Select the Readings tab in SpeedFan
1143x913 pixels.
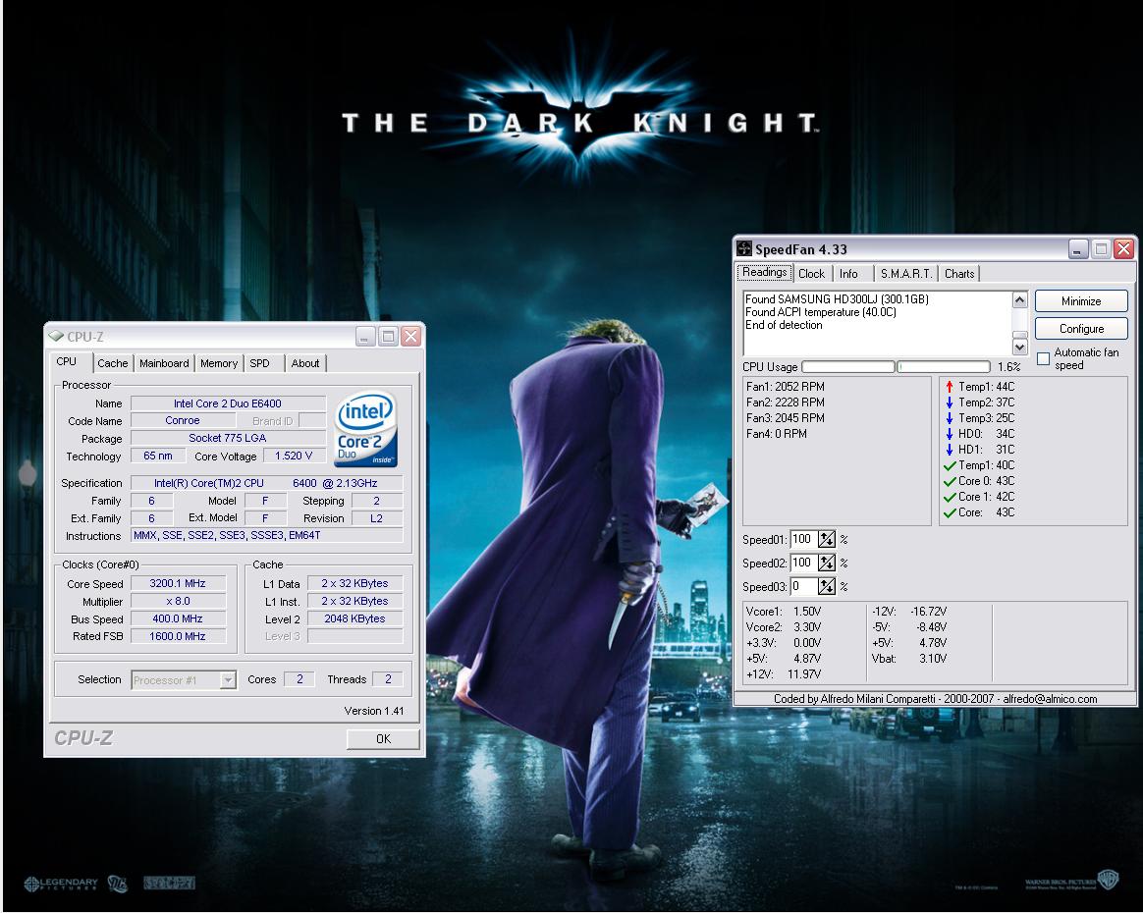[x=765, y=272]
